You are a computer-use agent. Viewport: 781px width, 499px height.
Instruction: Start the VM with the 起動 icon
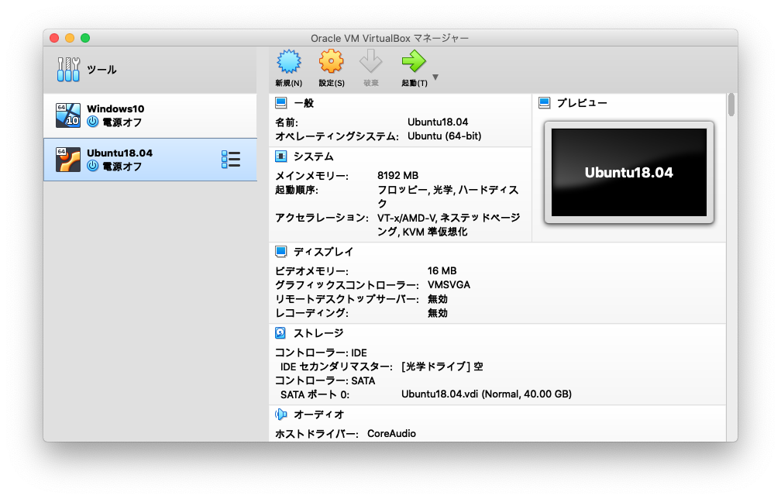(x=413, y=62)
